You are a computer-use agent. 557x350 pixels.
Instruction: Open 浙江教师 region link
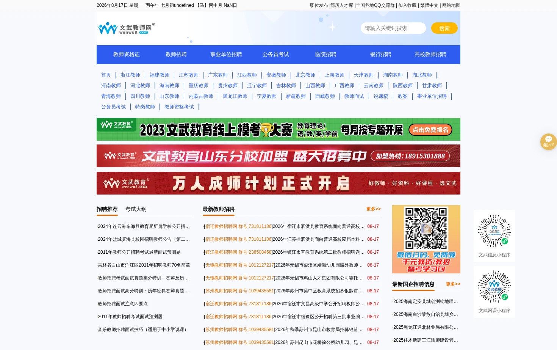(130, 75)
